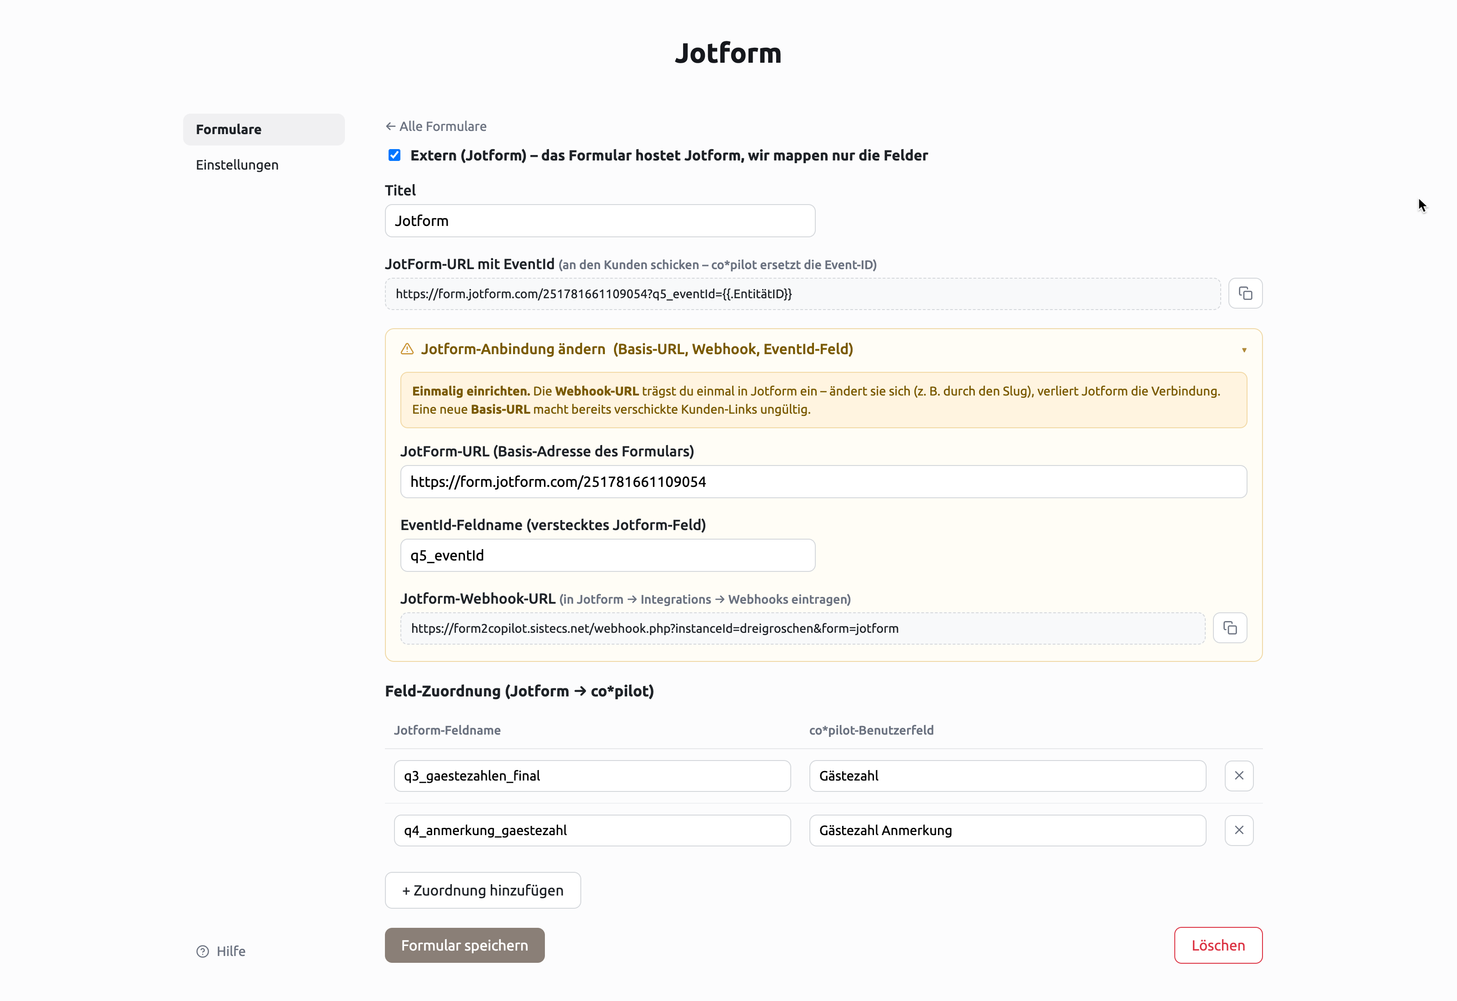Click the q4_anmerkung_gaestezahl field
Image resolution: width=1457 pixels, height=1001 pixels.
tap(593, 831)
